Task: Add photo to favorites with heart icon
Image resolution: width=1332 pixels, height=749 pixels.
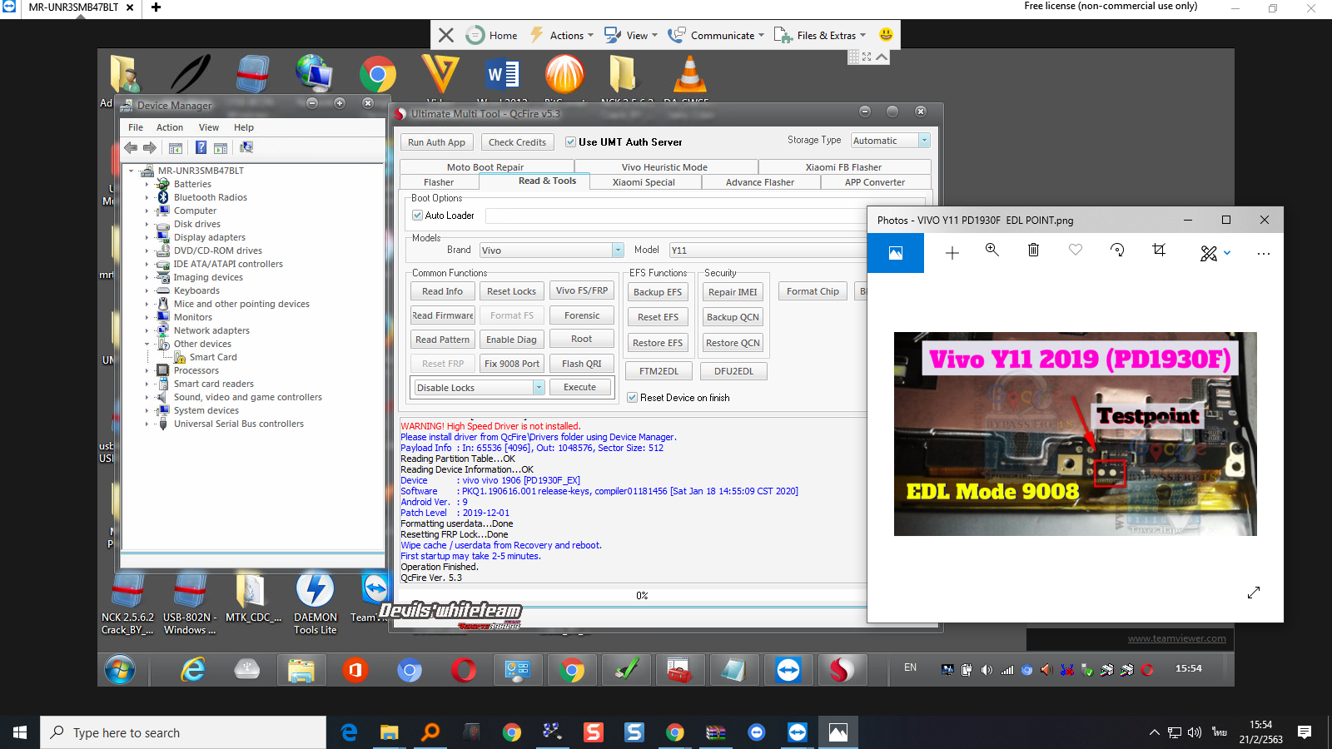Action: [1076, 250]
